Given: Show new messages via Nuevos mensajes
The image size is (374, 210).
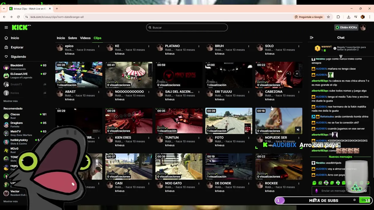Looking at the screenshot, I should point(340,157).
